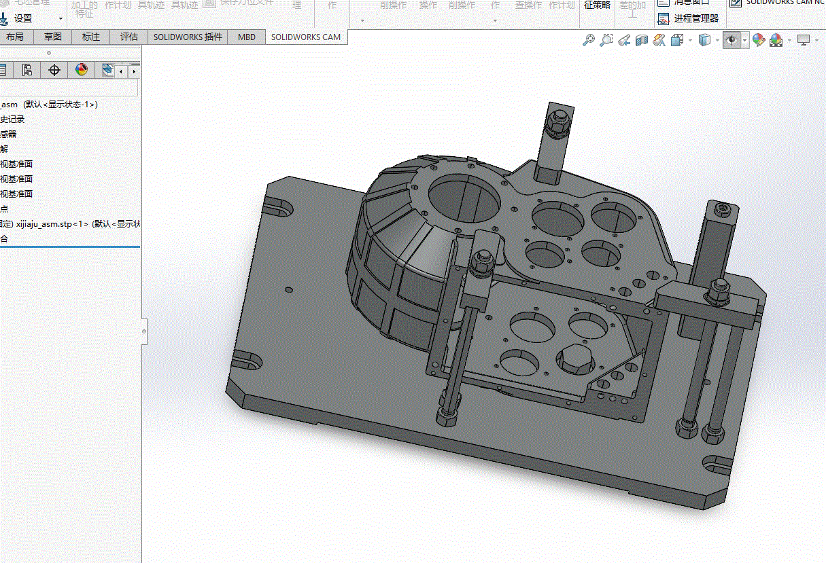Click the Display Style cube icon
The image size is (826, 563).
704,41
